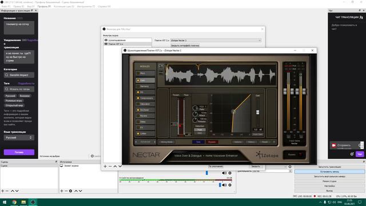Move filter down in filters window
The image size is (366, 206).
coord(120,167)
